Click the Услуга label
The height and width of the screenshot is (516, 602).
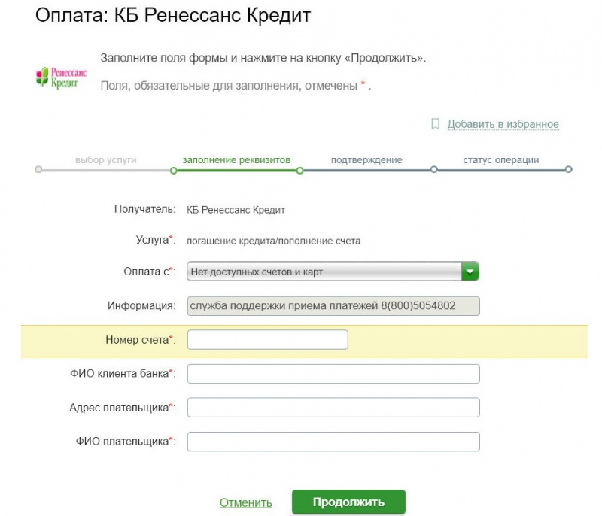pos(156,240)
